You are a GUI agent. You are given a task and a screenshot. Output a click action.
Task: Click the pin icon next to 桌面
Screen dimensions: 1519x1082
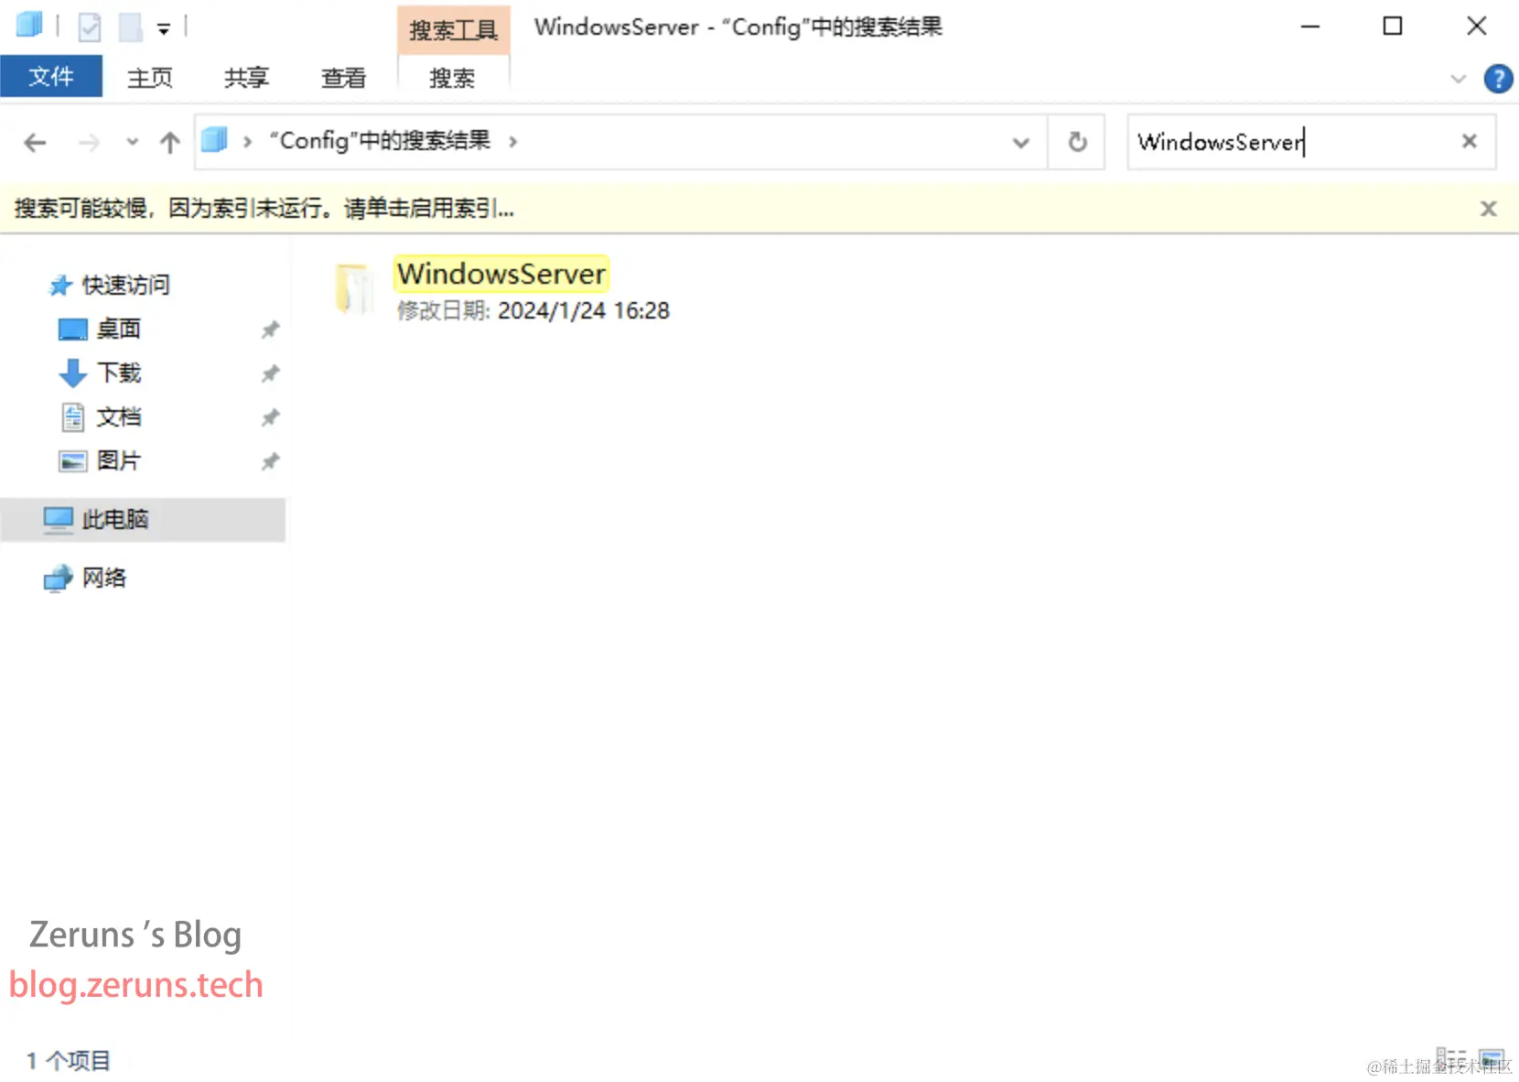270,330
